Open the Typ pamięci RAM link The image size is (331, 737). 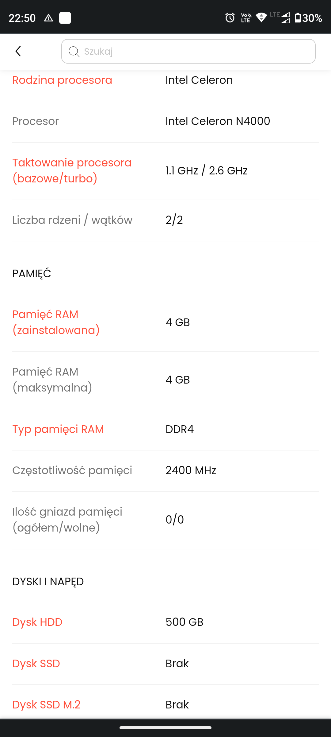[x=58, y=429]
